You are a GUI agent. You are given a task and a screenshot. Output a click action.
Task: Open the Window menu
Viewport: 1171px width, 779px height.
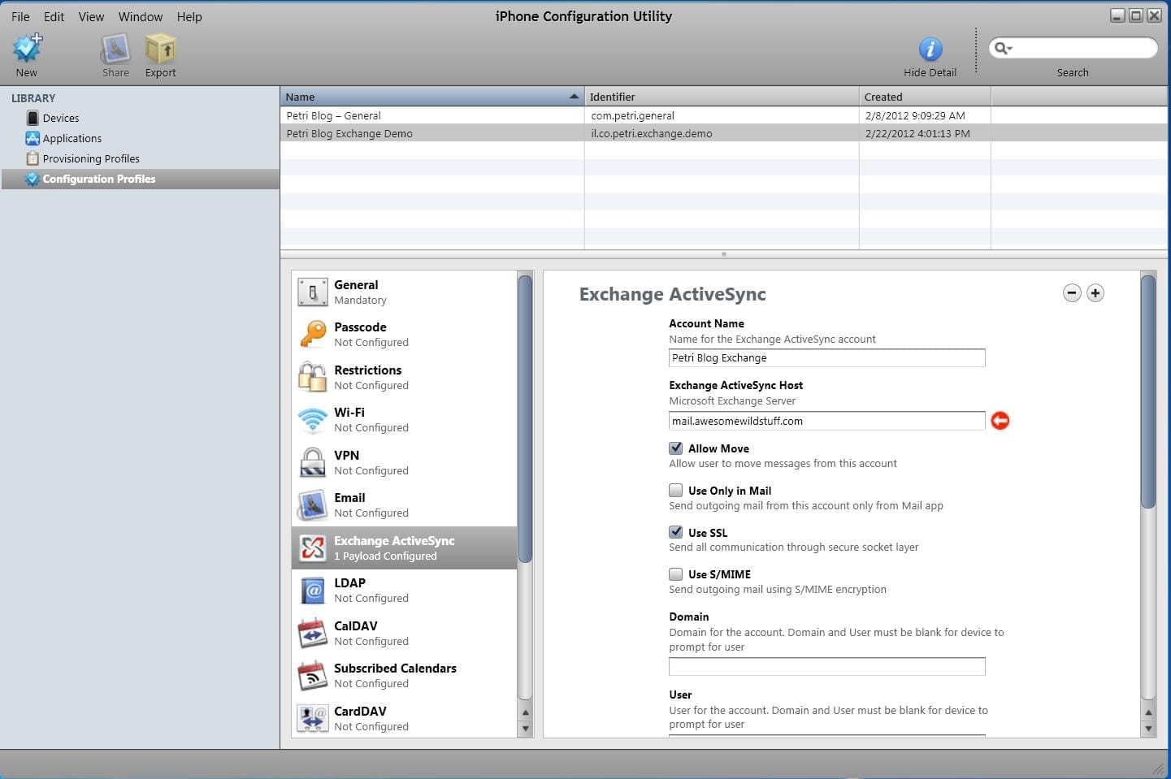coord(141,16)
